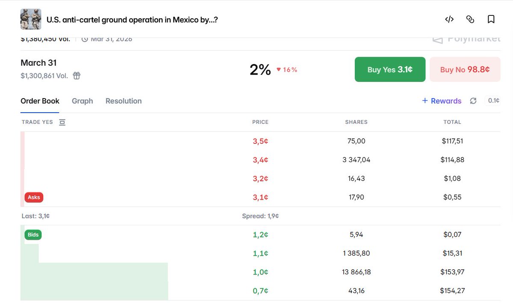Click the 2% probability value
The image size is (513, 303).
260,70
